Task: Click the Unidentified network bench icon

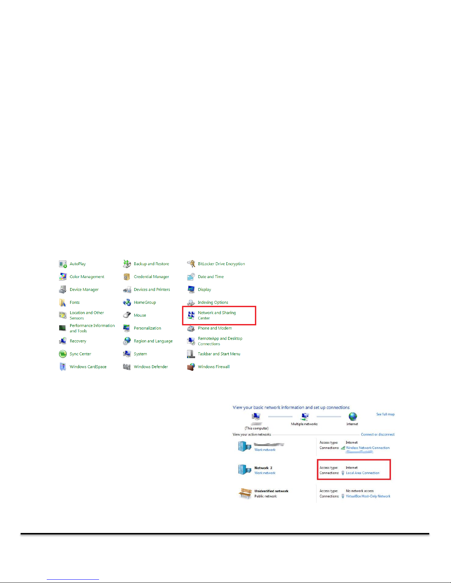Action: click(244, 493)
